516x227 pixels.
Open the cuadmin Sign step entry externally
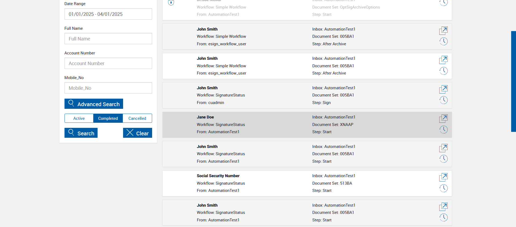click(x=443, y=89)
